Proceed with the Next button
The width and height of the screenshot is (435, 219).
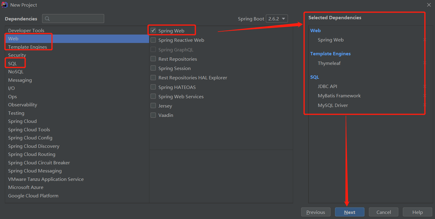point(350,212)
